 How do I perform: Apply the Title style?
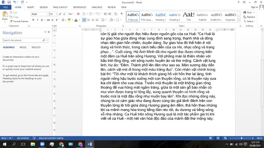(x=188, y=17)
